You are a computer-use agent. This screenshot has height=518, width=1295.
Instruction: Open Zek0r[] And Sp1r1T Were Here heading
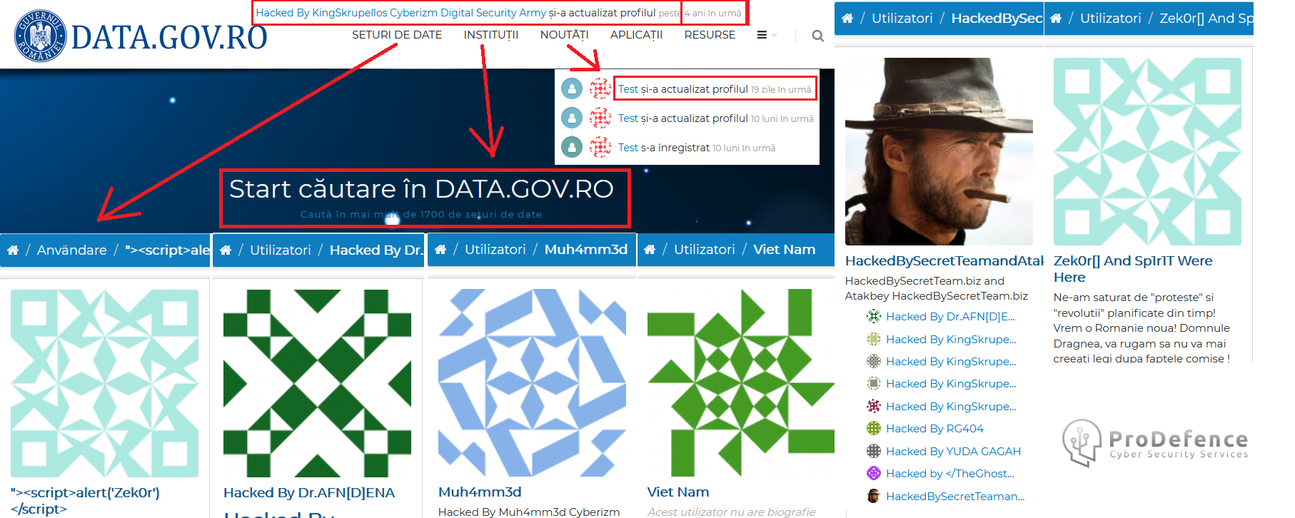click(x=1133, y=269)
